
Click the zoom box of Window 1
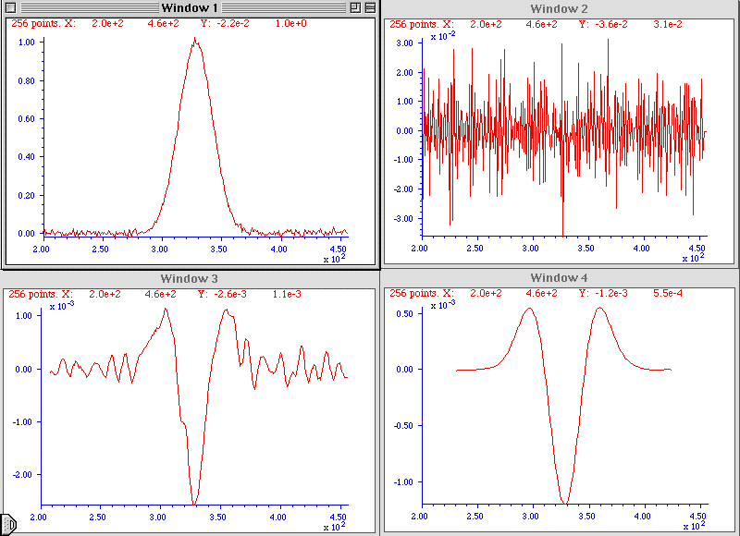coord(354,7)
